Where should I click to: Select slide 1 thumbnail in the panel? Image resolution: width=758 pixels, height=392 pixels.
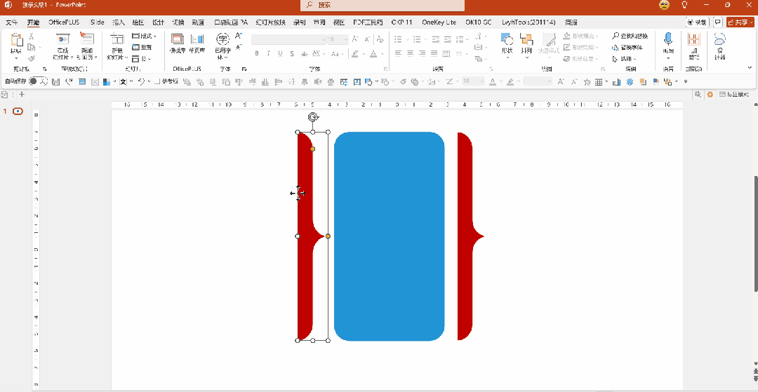18,111
